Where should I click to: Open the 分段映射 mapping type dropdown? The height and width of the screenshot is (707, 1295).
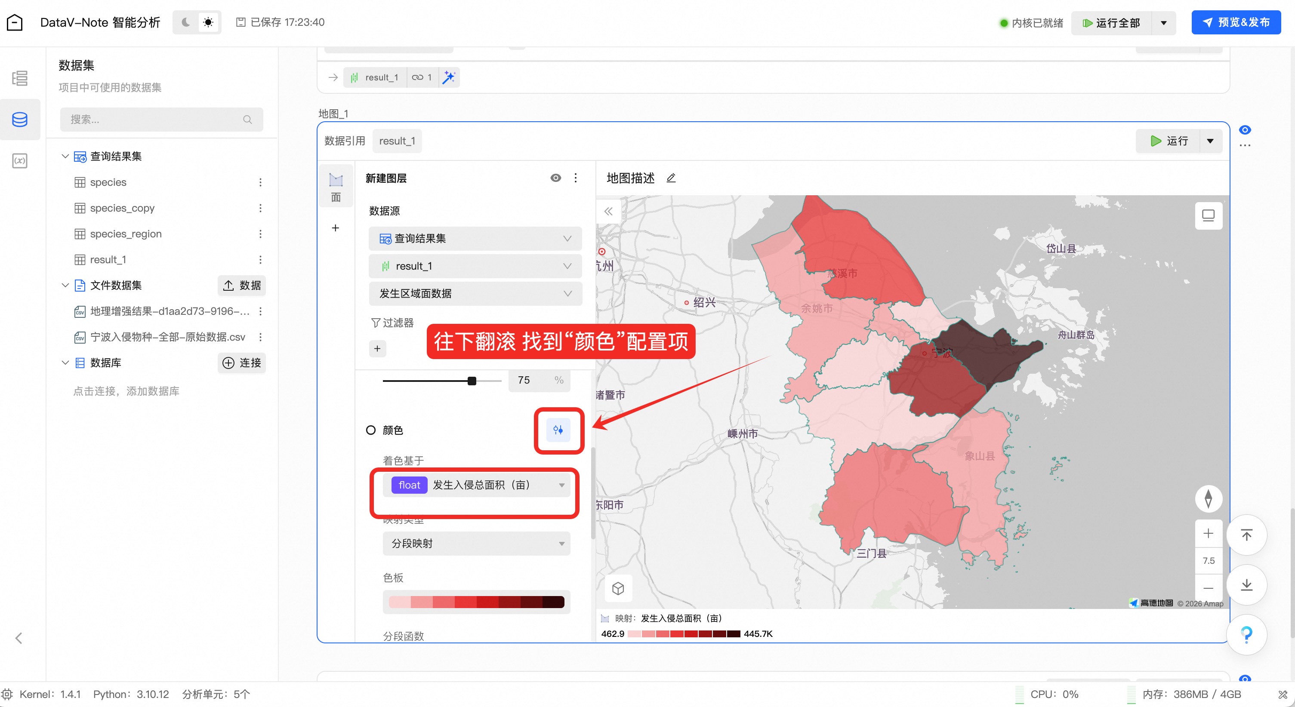pos(476,543)
